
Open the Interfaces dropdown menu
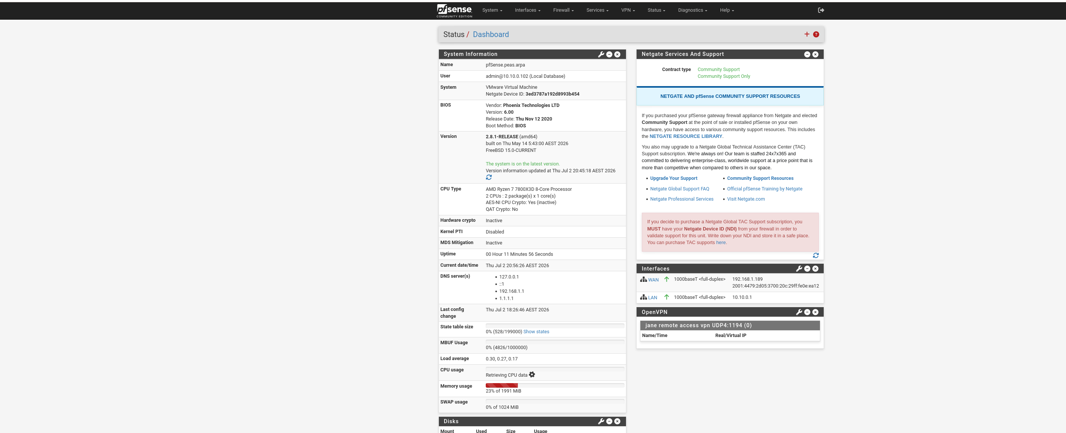528,10
